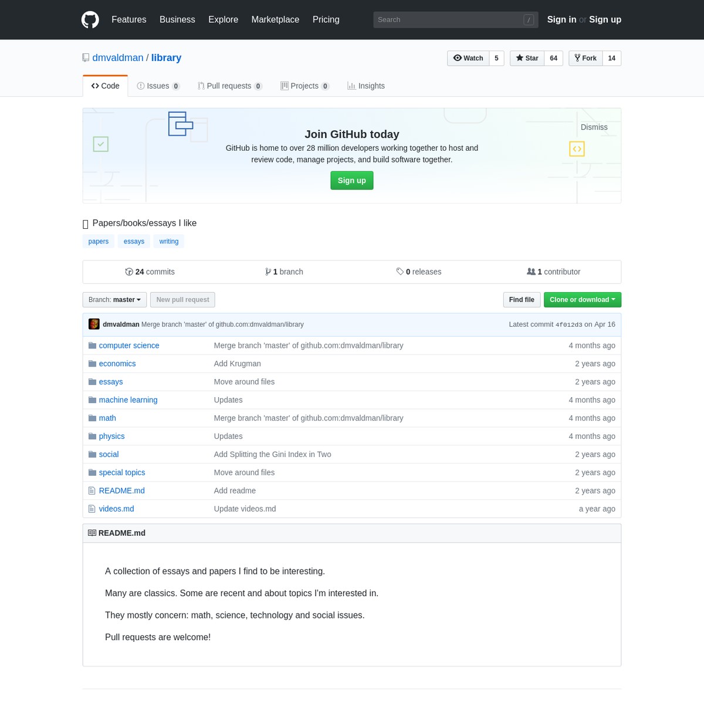Click the book icon in README.md header
The image size is (704, 704).
pyautogui.click(x=92, y=533)
